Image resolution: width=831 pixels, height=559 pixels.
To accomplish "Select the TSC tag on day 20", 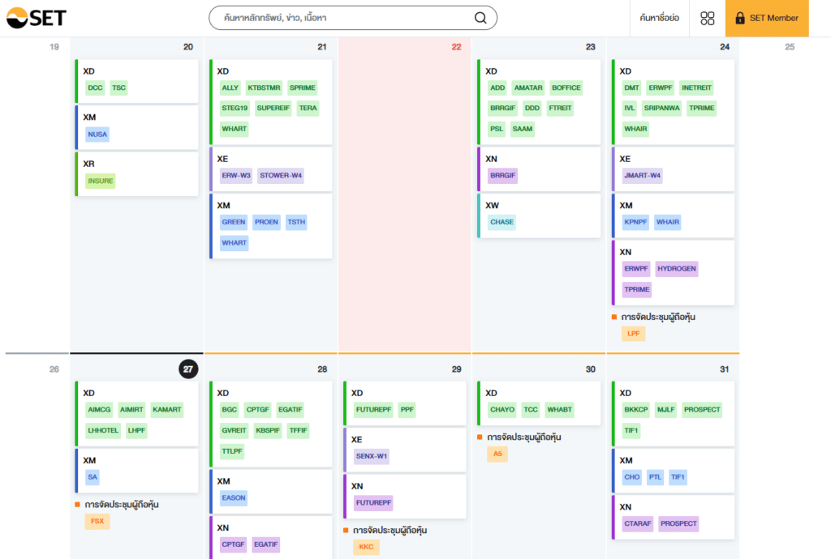I will (x=118, y=87).
